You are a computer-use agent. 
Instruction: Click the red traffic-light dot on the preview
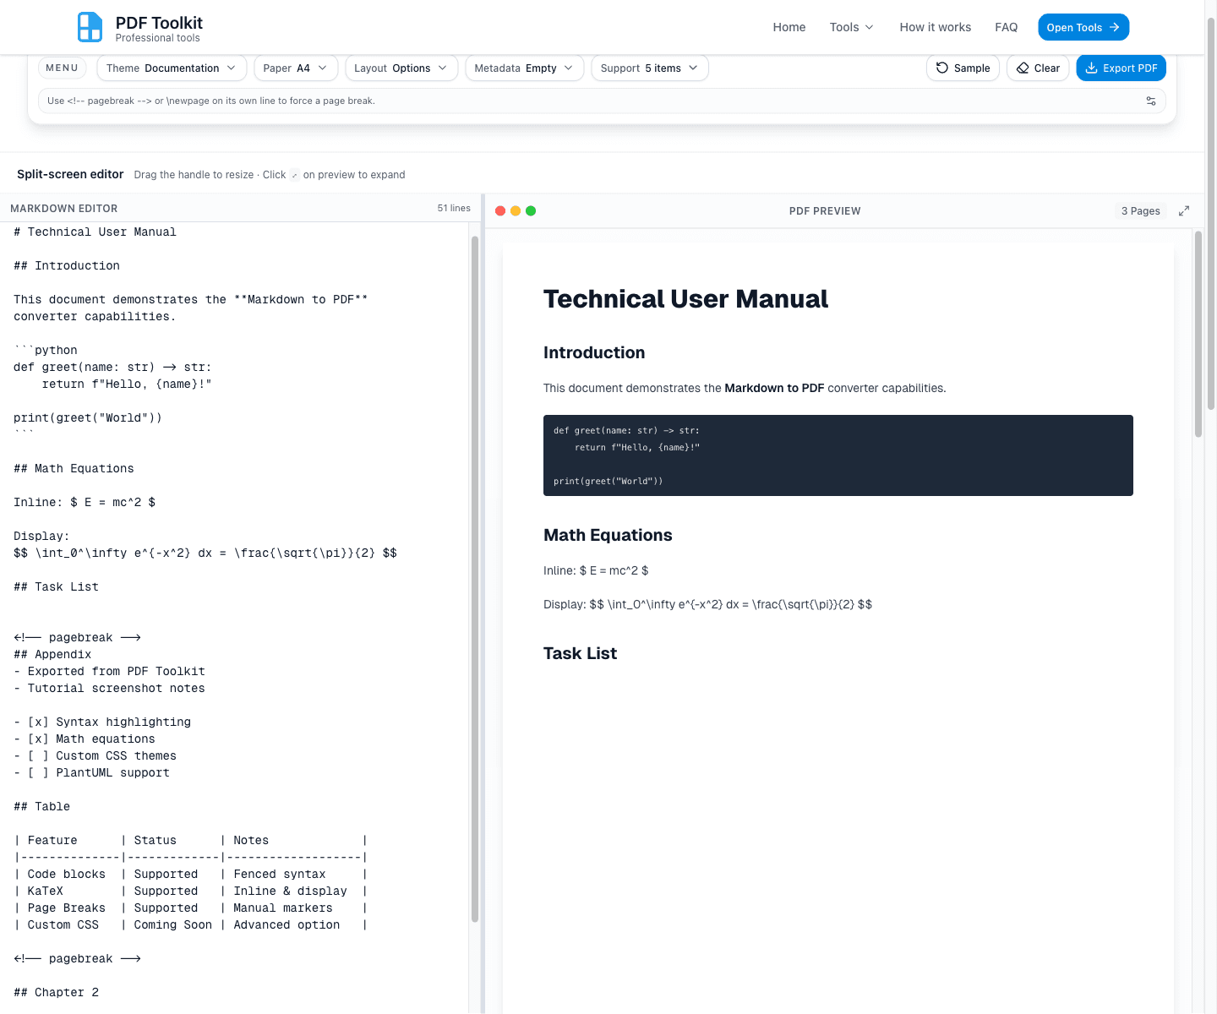[x=500, y=210]
